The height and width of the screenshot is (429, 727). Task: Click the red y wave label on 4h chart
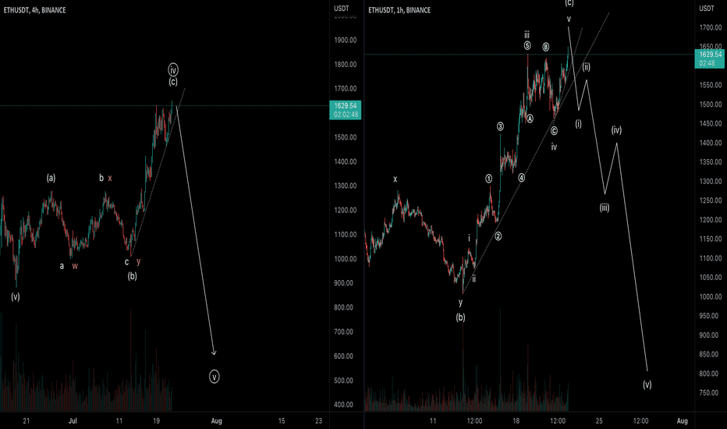click(138, 261)
